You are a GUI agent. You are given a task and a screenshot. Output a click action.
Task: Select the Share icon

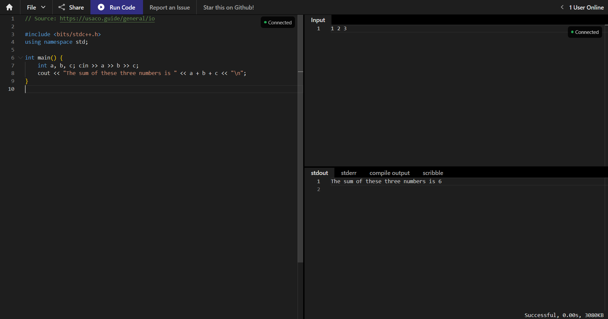(x=62, y=7)
